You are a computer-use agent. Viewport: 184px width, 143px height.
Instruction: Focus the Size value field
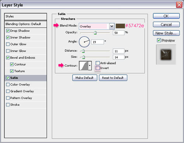(118, 57)
